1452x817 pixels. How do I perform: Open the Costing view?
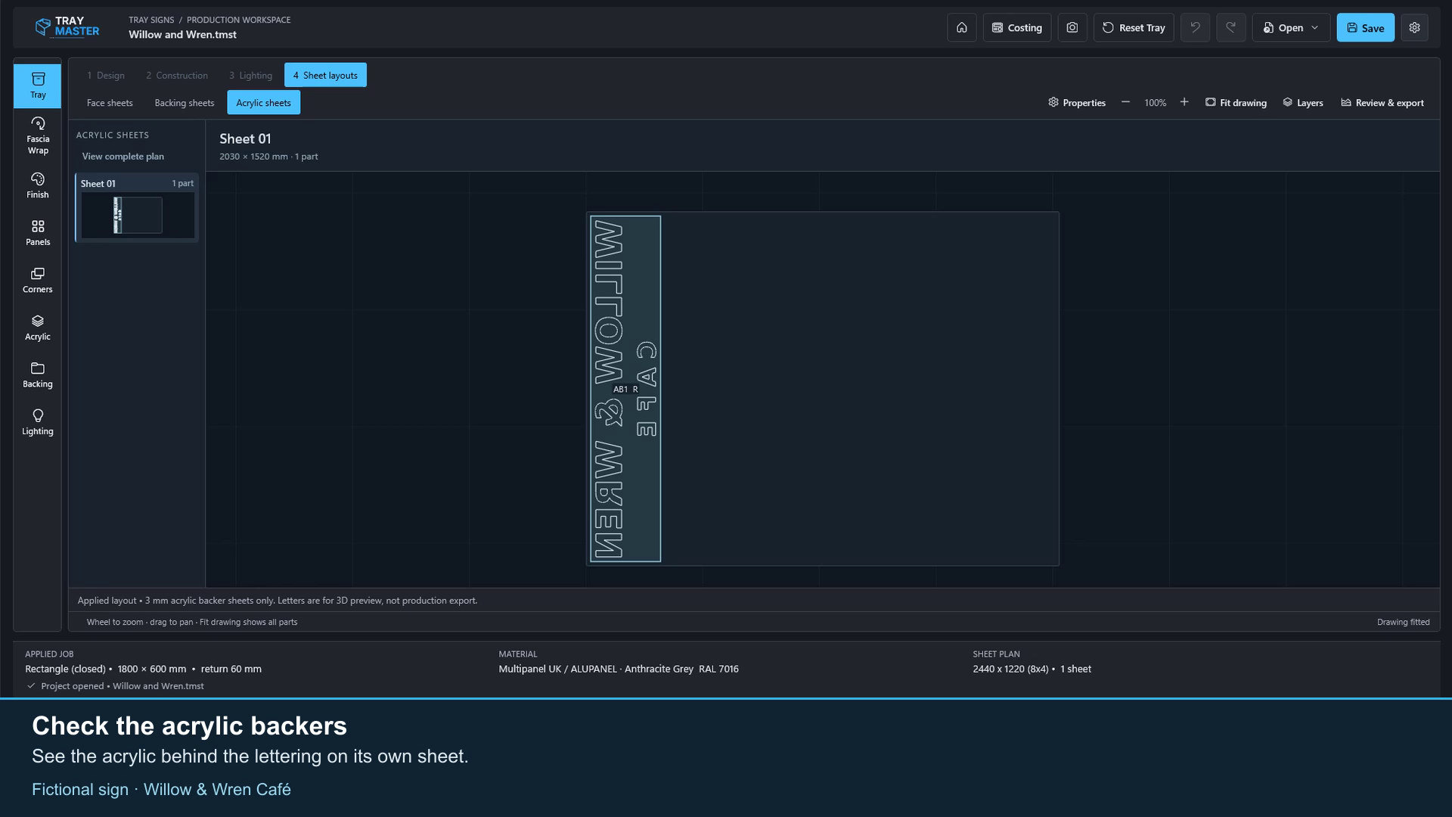tap(1016, 27)
